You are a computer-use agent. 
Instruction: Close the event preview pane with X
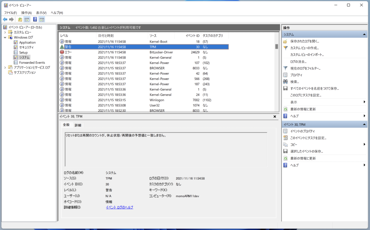click(275, 116)
